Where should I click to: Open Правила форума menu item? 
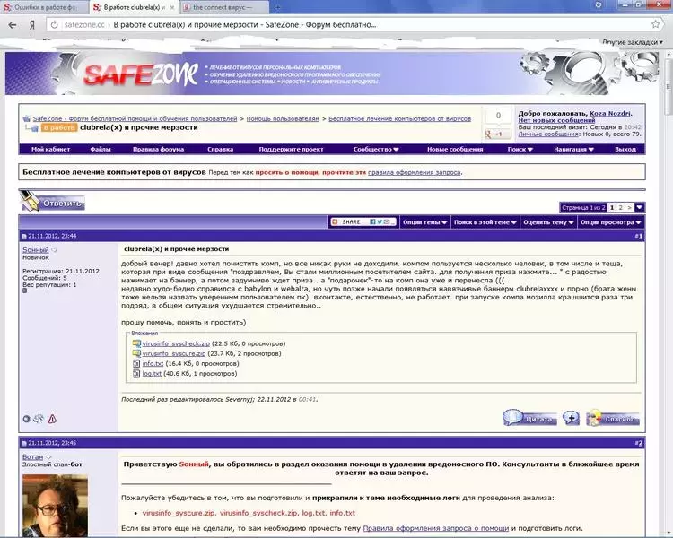pos(158,150)
